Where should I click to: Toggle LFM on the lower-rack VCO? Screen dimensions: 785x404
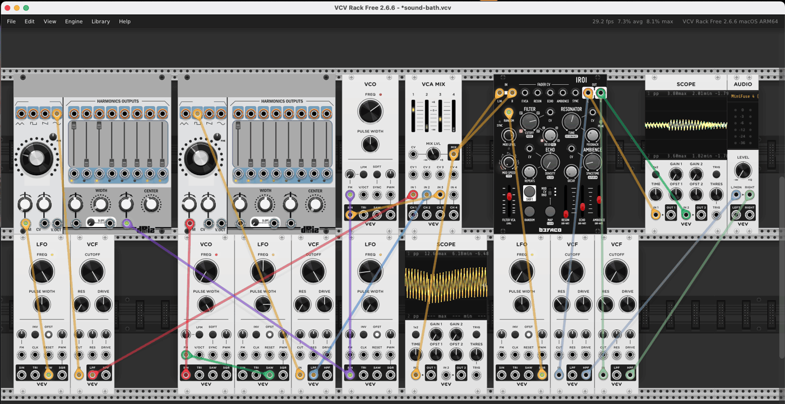(x=199, y=334)
